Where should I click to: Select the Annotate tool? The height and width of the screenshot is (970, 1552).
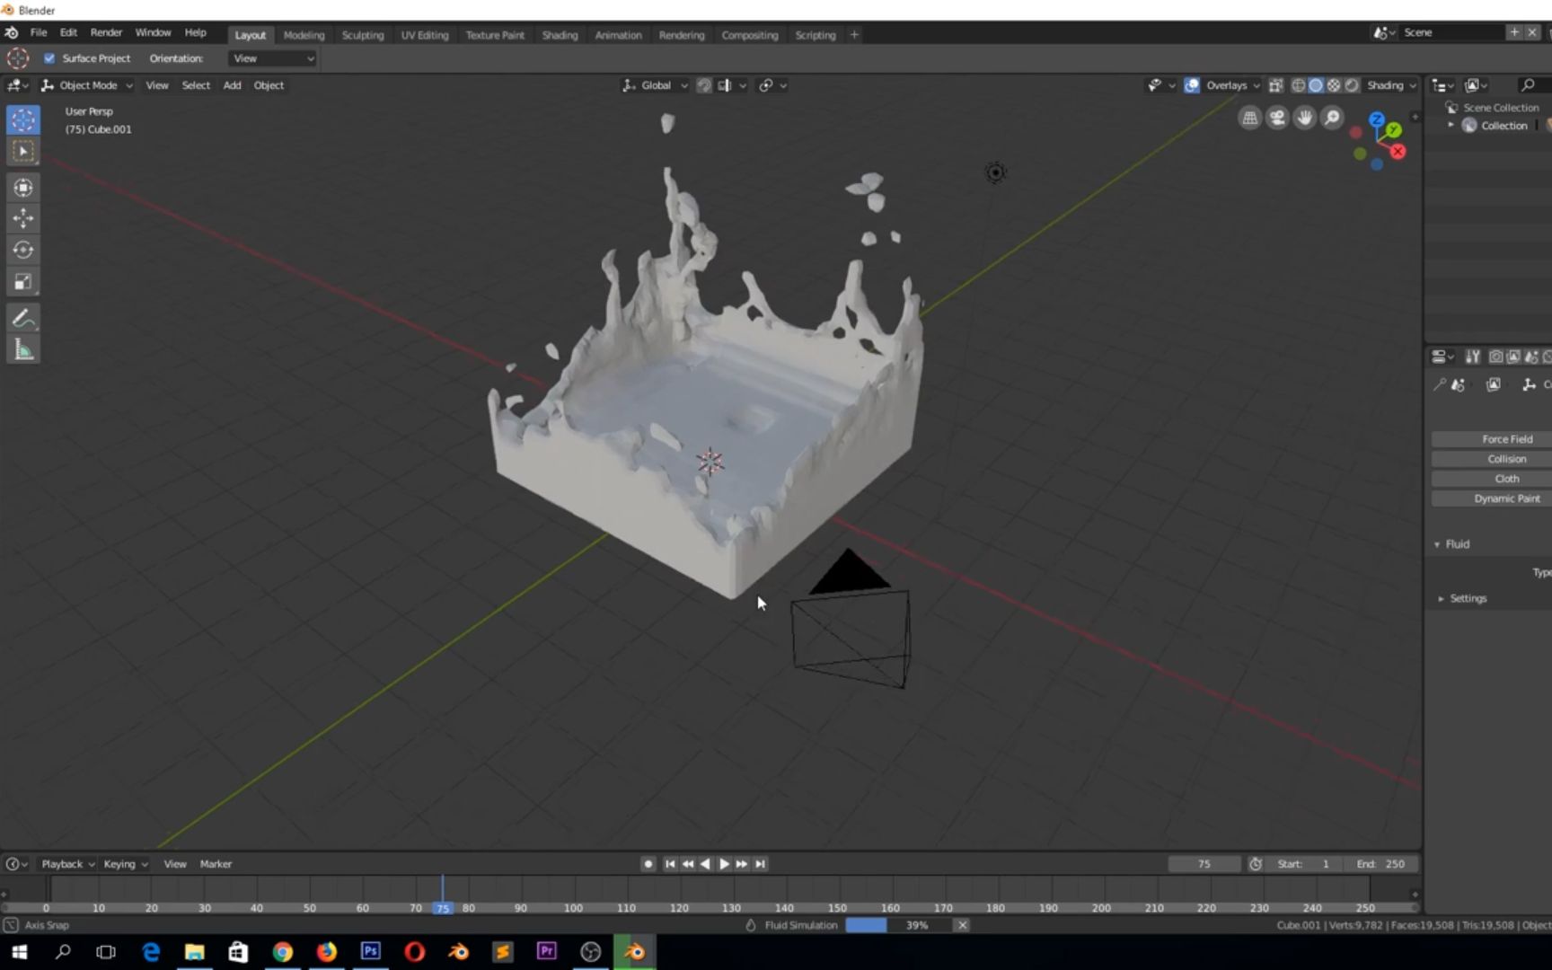(22, 317)
